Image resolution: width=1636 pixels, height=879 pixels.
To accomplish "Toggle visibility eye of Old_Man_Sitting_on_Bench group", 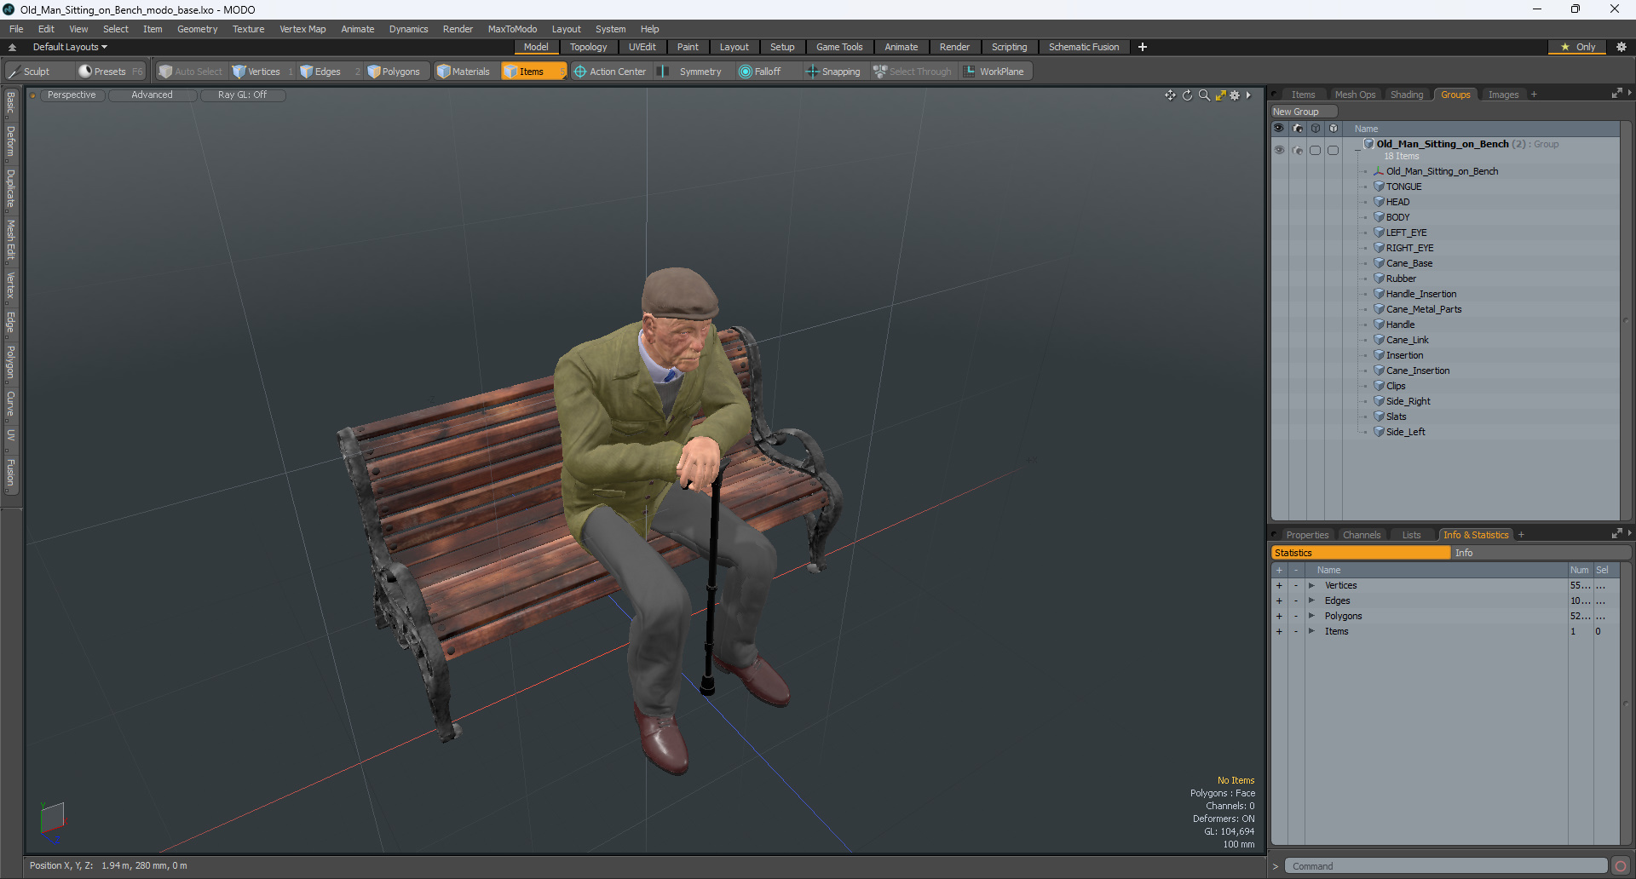I will click(1279, 150).
